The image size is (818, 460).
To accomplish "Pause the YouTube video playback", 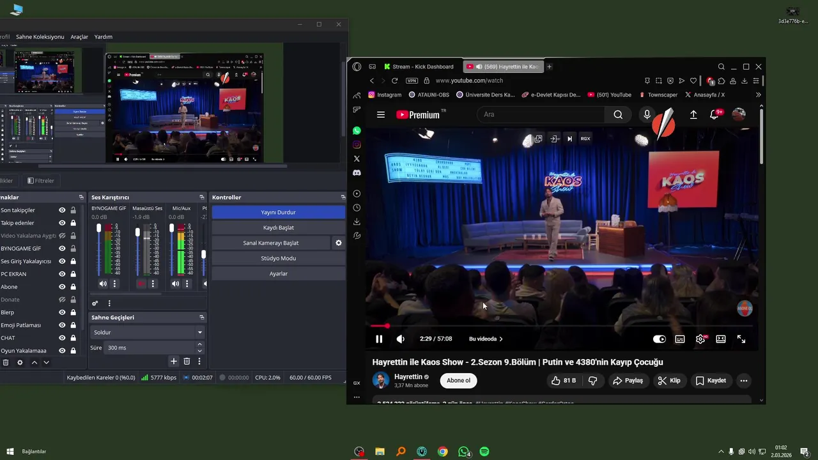I will click(x=379, y=339).
